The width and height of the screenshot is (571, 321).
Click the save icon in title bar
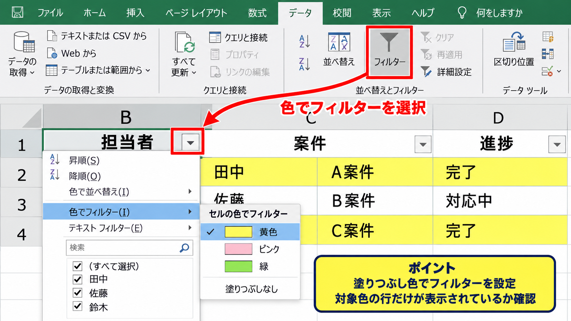(x=17, y=12)
